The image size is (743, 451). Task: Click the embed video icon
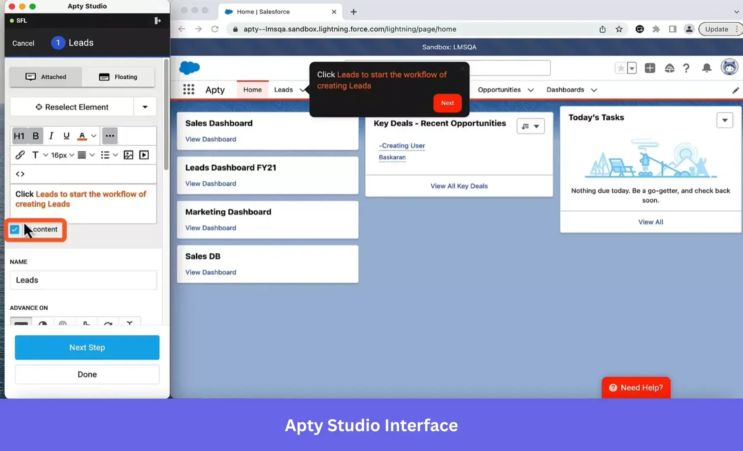tap(144, 155)
